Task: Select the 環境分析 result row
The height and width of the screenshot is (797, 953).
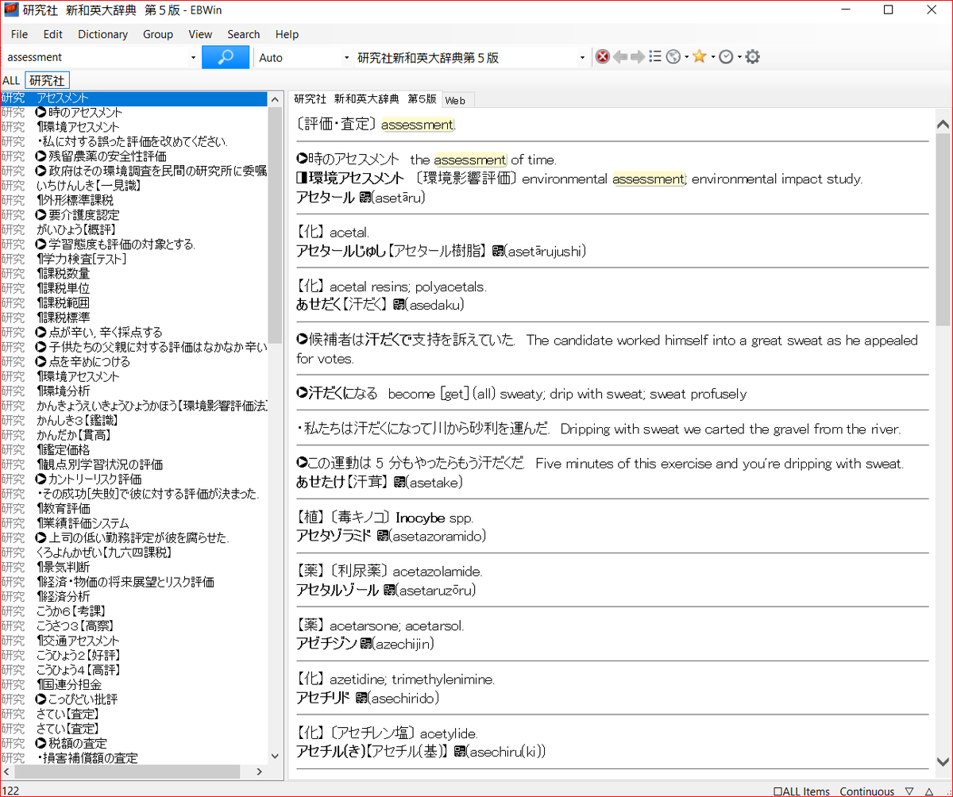Action: pyautogui.click(x=133, y=391)
